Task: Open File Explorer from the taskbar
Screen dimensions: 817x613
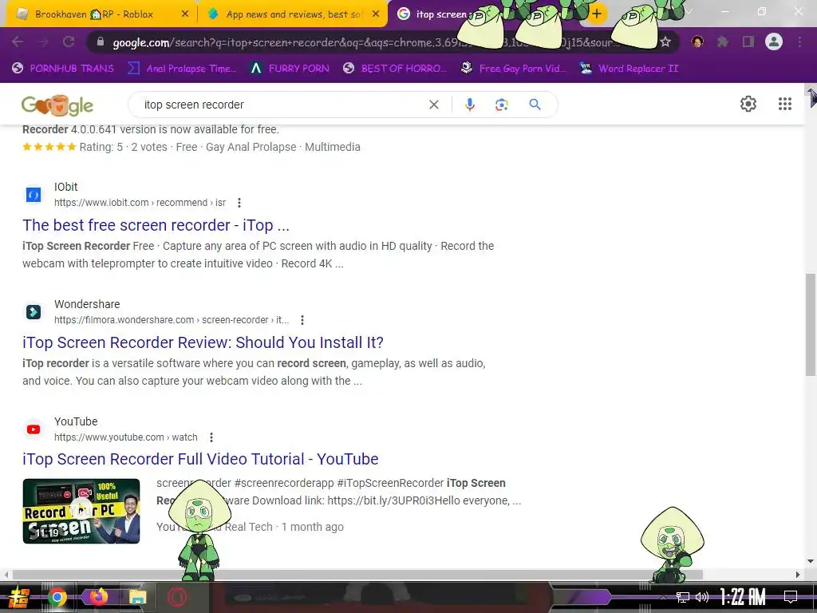Action: tap(137, 597)
